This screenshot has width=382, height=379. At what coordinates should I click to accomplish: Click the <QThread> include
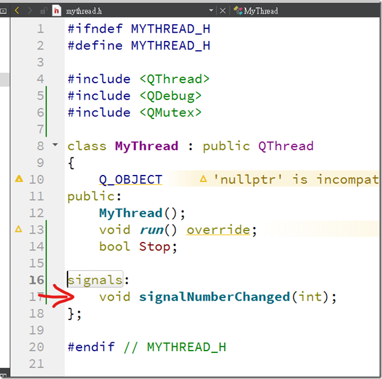click(x=174, y=79)
